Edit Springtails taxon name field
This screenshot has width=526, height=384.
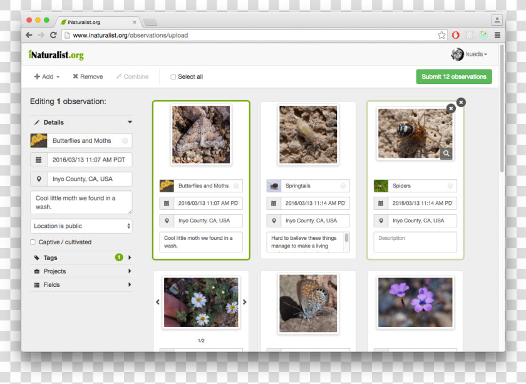tap(316, 186)
